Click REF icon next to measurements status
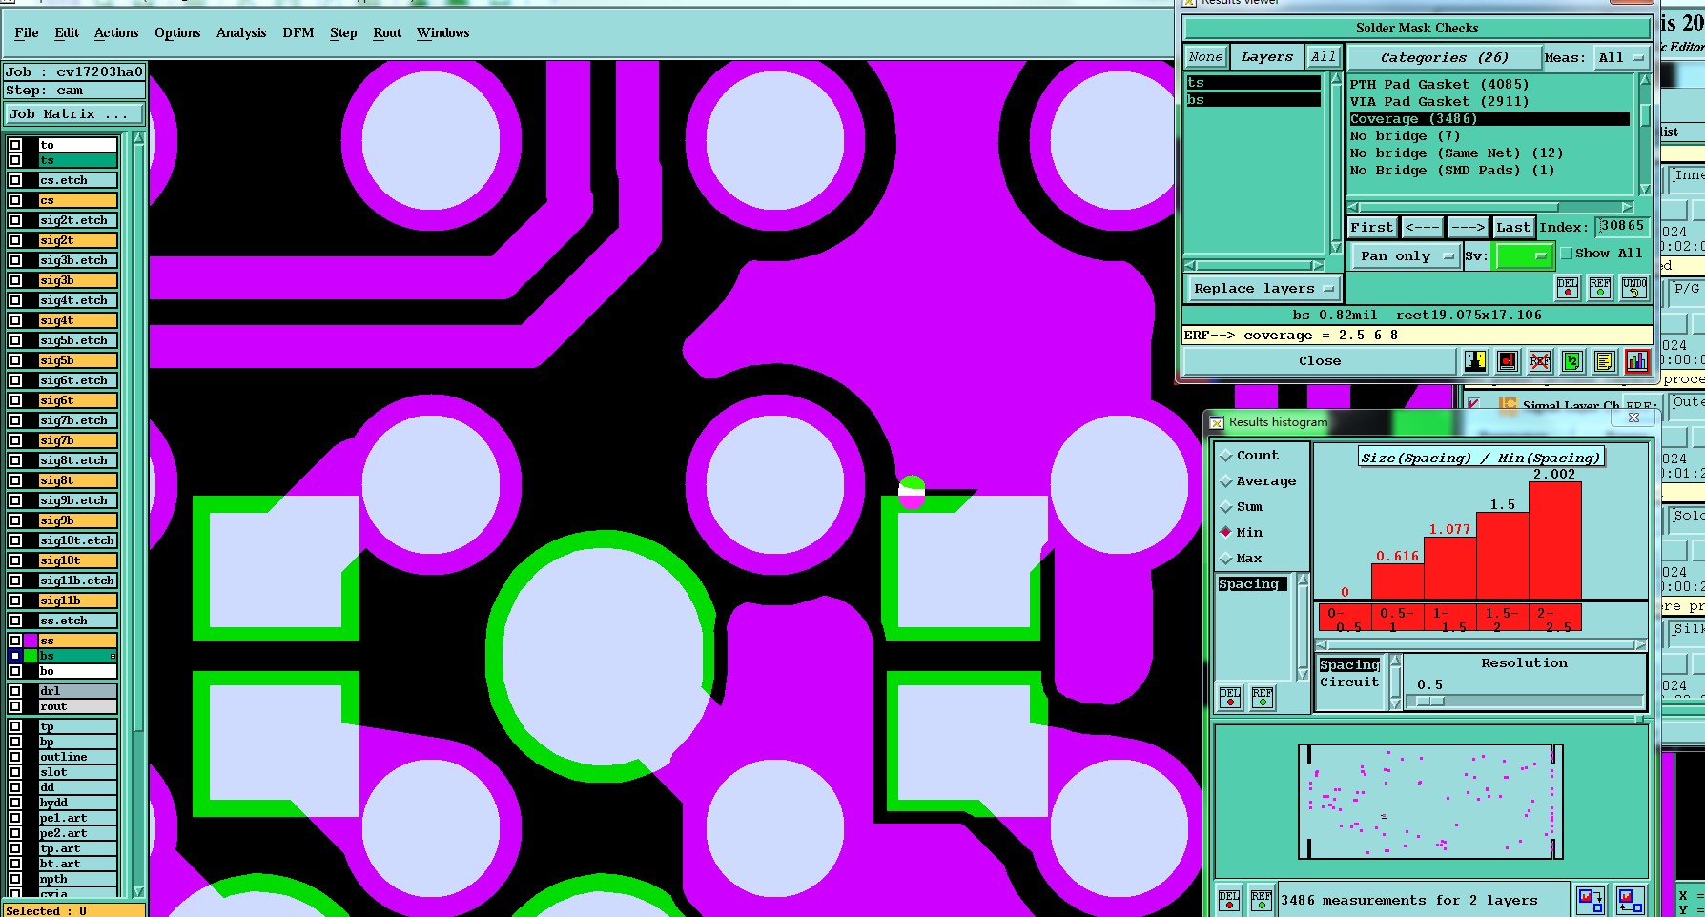 (1262, 900)
